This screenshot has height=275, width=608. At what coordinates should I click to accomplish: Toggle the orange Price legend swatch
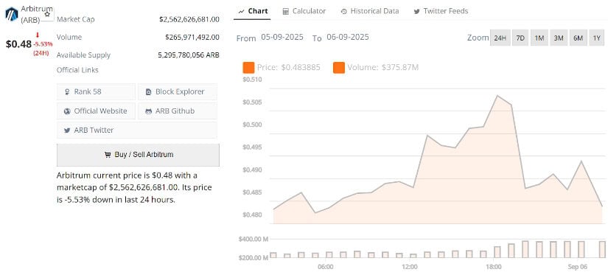248,68
